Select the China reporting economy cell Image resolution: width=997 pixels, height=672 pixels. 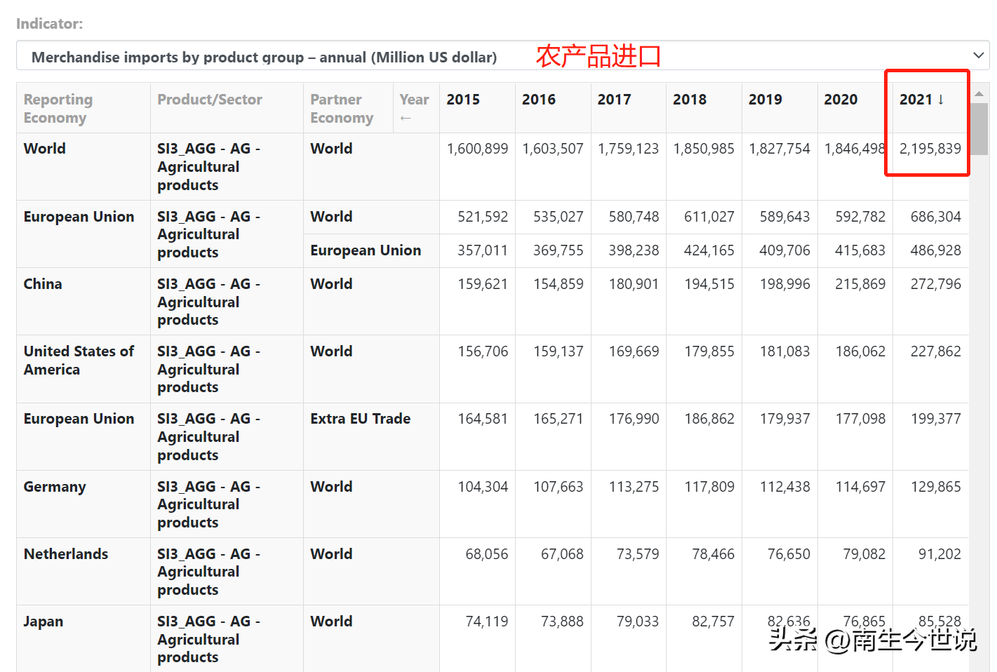coord(43,284)
